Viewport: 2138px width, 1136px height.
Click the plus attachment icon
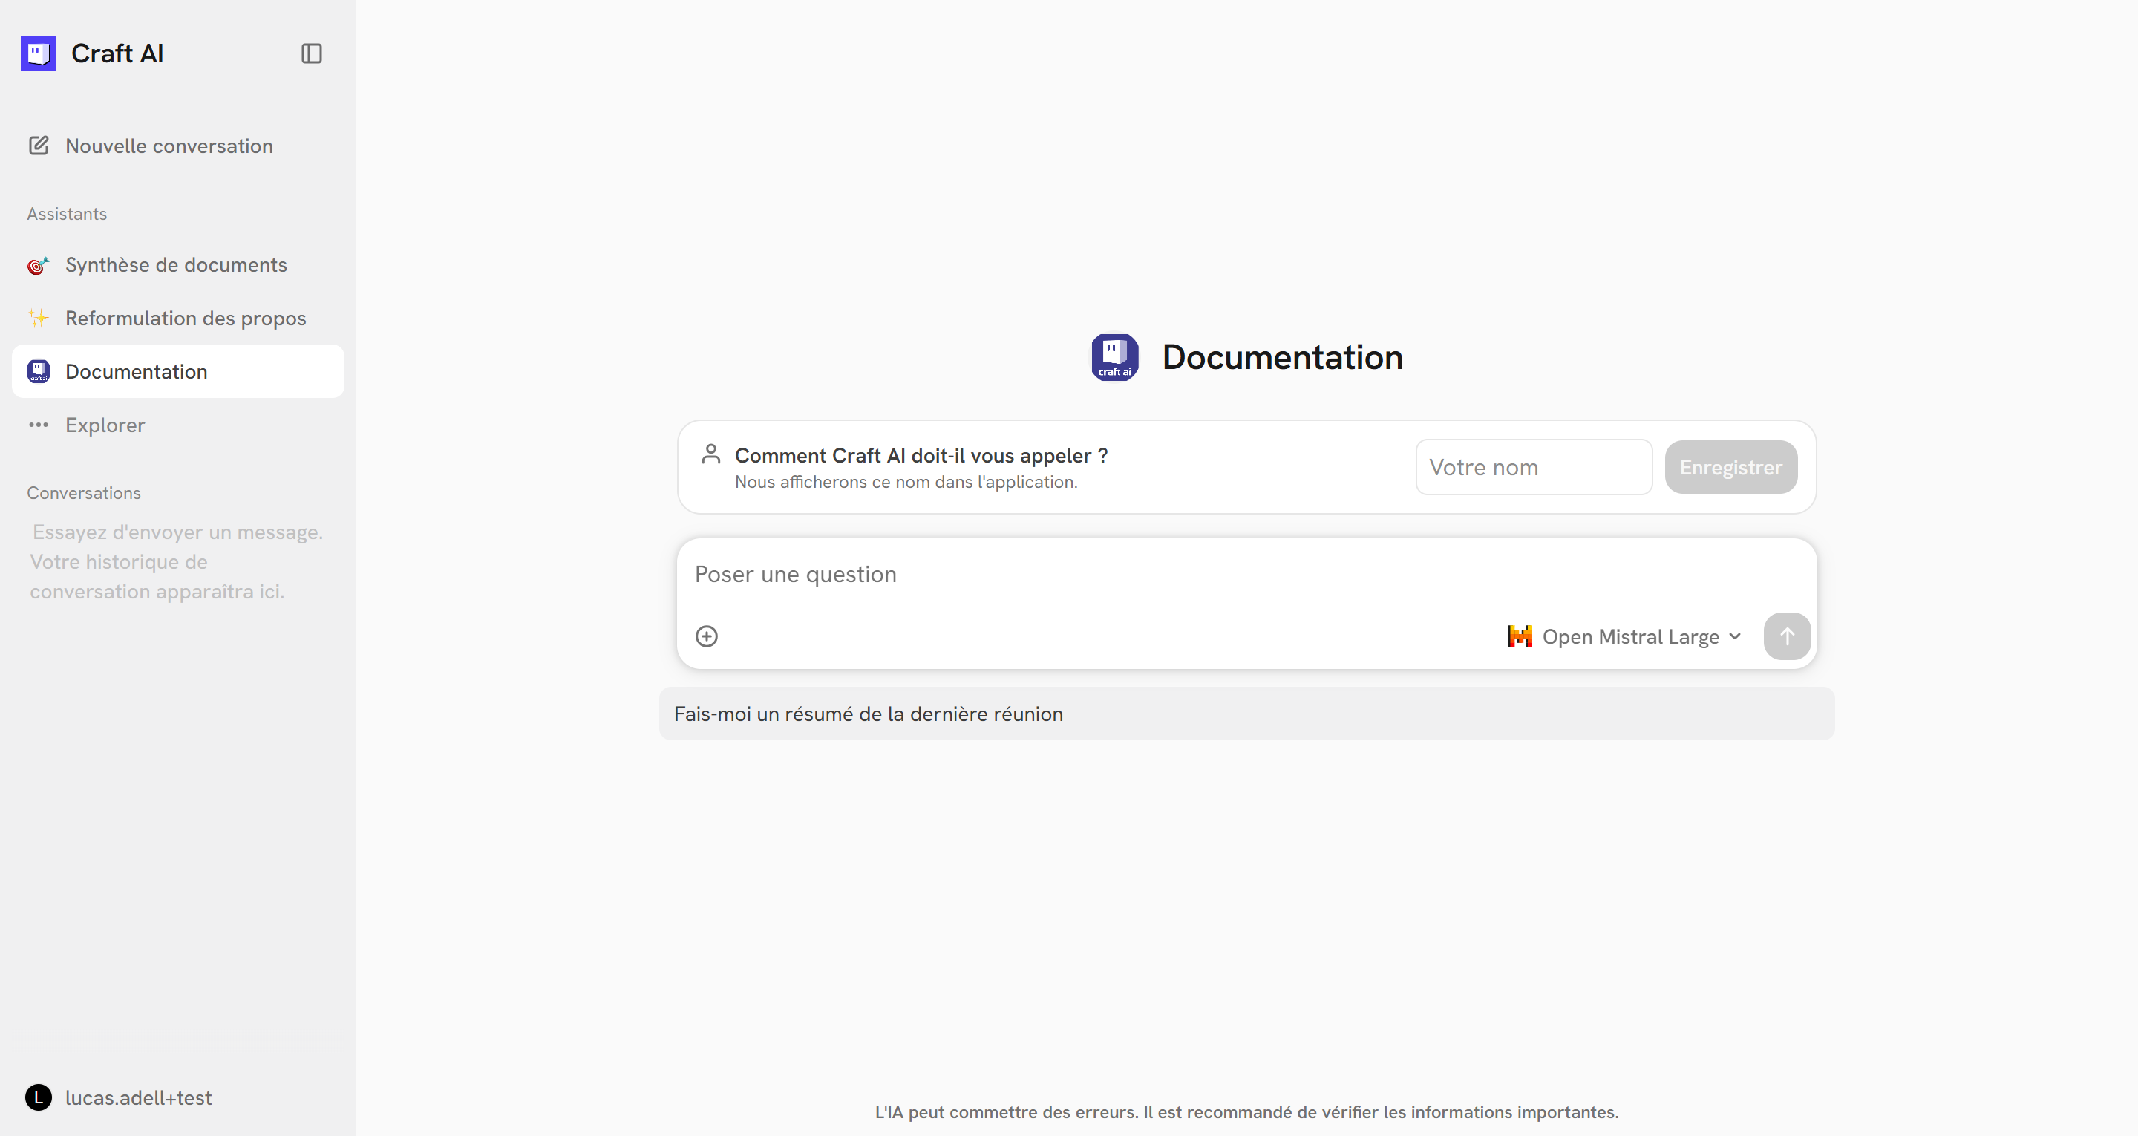(706, 636)
